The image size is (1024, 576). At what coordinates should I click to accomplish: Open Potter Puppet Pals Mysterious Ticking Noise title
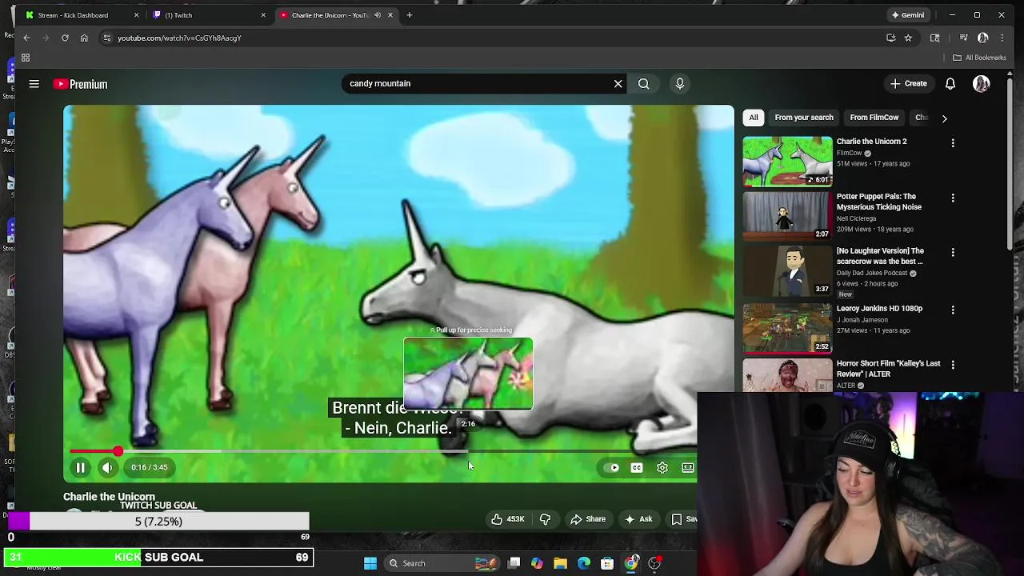(878, 202)
